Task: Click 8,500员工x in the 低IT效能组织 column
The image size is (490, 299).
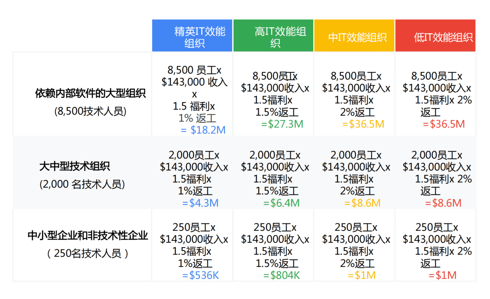Action: (x=437, y=76)
